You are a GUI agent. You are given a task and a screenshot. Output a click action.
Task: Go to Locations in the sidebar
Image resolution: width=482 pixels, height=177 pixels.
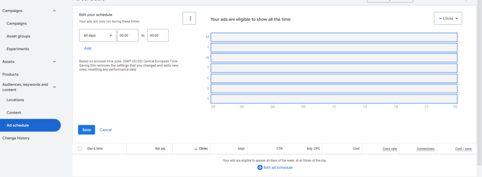click(16, 100)
